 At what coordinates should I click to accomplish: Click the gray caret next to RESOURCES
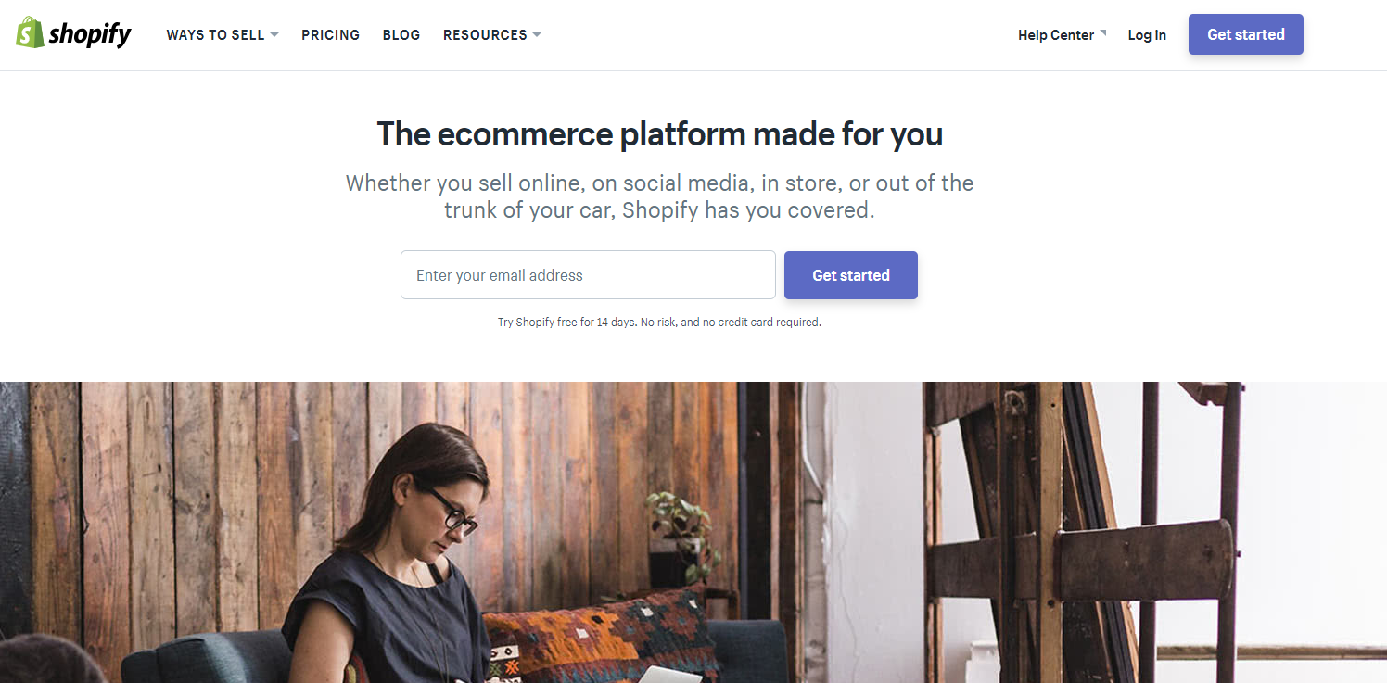point(537,35)
